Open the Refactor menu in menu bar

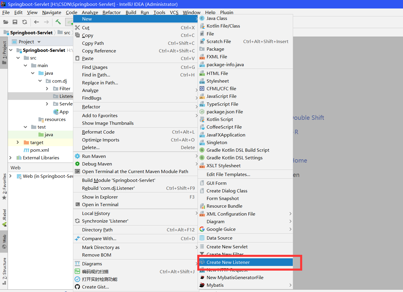coord(112,12)
